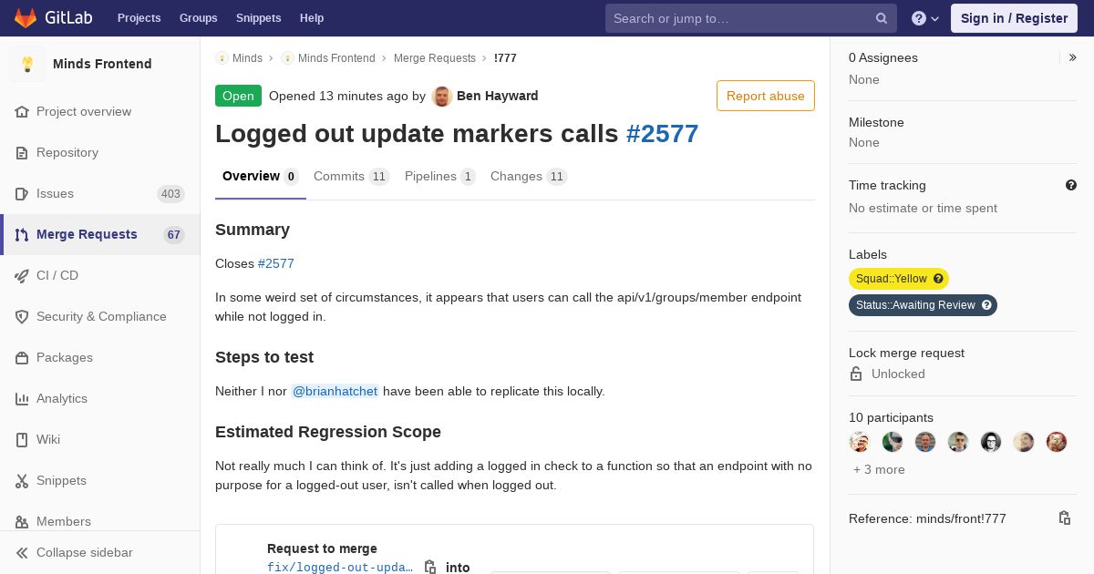Click the Status::Awaiting Review label

[x=914, y=305]
